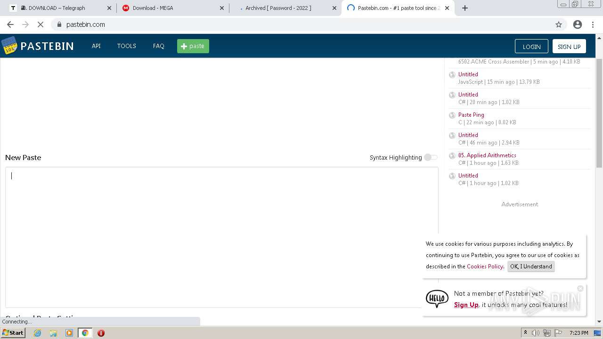Click the network tray icon
Screen dimensions: 603x339
pos(546,333)
